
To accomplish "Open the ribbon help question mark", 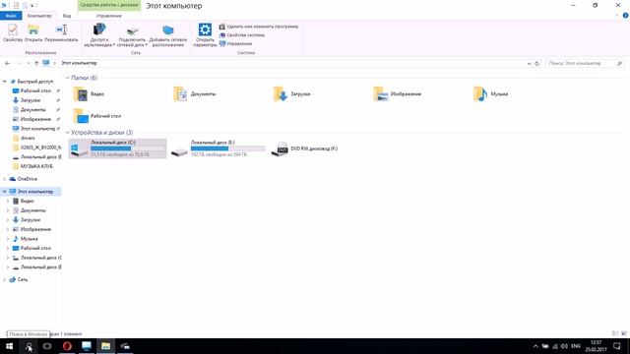I will [625, 16].
